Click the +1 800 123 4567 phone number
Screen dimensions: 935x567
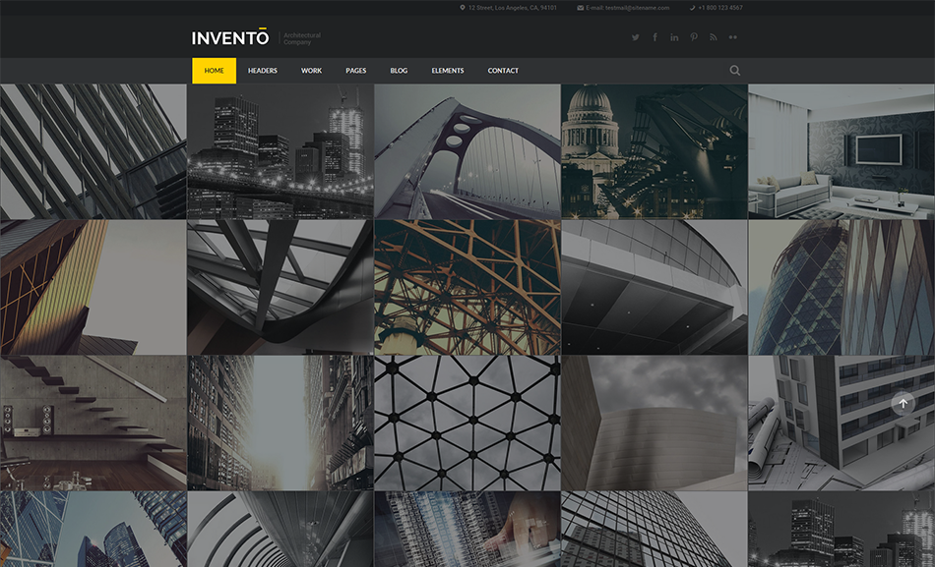[720, 8]
